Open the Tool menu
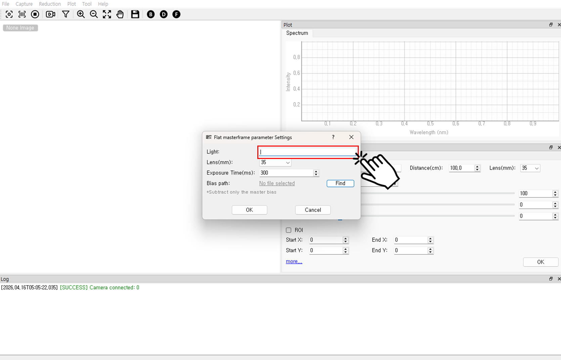 (x=87, y=4)
